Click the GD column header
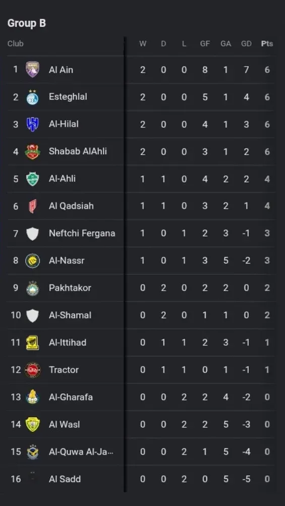The height and width of the screenshot is (506, 285). [246, 43]
